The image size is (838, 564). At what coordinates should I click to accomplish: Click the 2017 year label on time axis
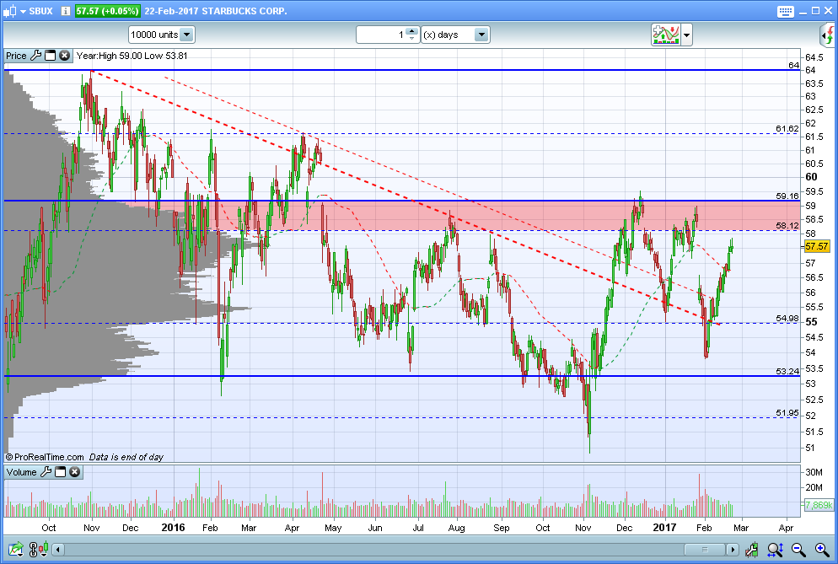point(664,528)
